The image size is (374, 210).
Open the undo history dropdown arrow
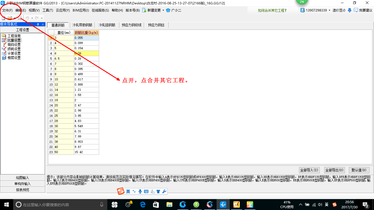click(x=32, y=18)
